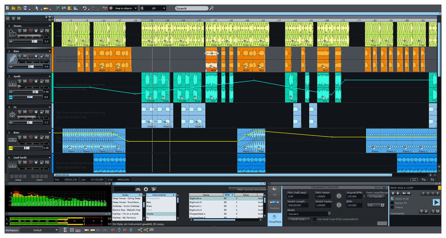Click the Drums track volume slider
The image size is (446, 238).
(30, 41)
